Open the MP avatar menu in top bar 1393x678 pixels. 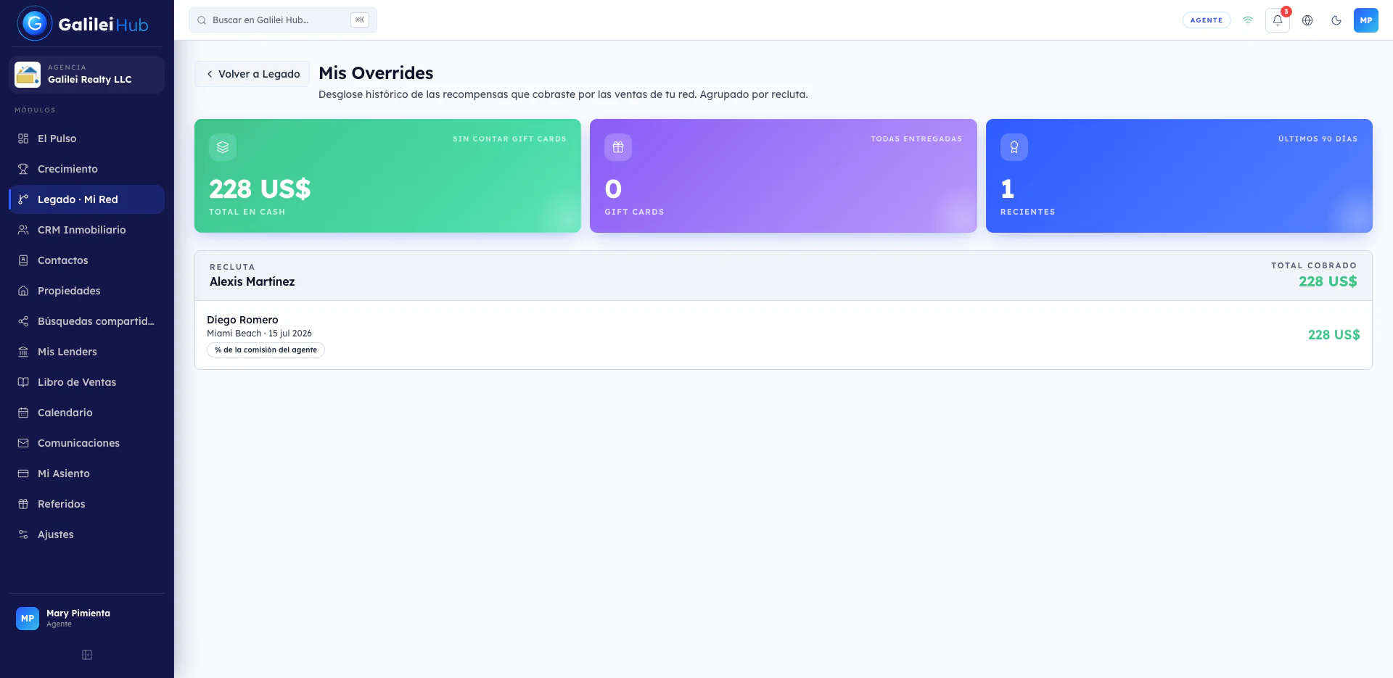coord(1366,20)
